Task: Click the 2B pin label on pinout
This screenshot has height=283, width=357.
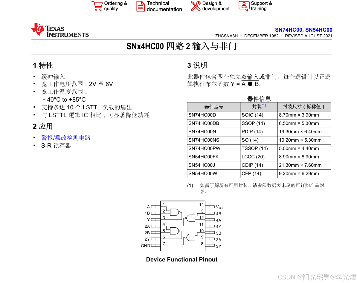Action: pyautogui.click(x=147, y=233)
